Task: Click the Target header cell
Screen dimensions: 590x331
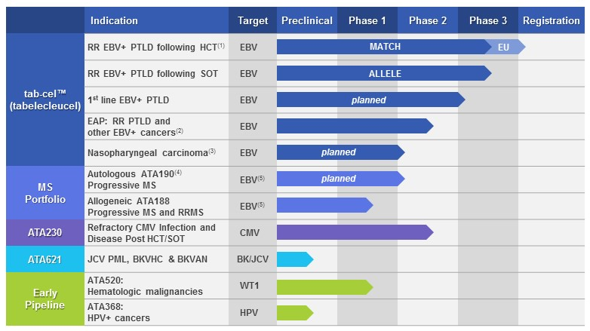Action: (253, 20)
